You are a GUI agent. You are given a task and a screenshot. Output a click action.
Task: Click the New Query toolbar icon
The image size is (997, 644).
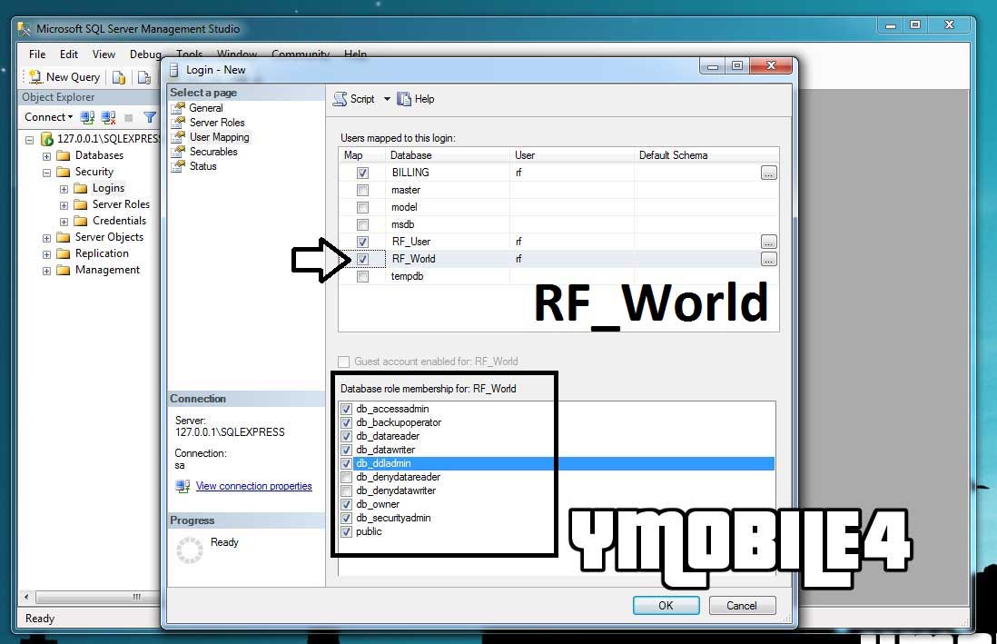[x=35, y=77]
